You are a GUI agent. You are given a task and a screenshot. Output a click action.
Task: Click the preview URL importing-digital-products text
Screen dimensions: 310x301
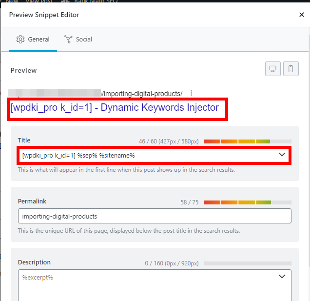pyautogui.click(x=141, y=94)
